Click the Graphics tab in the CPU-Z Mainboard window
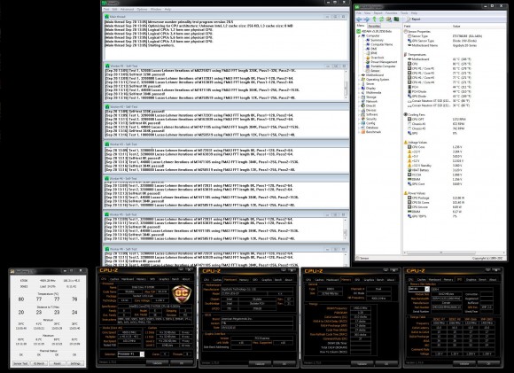514x373 pixels. tap(267, 280)
